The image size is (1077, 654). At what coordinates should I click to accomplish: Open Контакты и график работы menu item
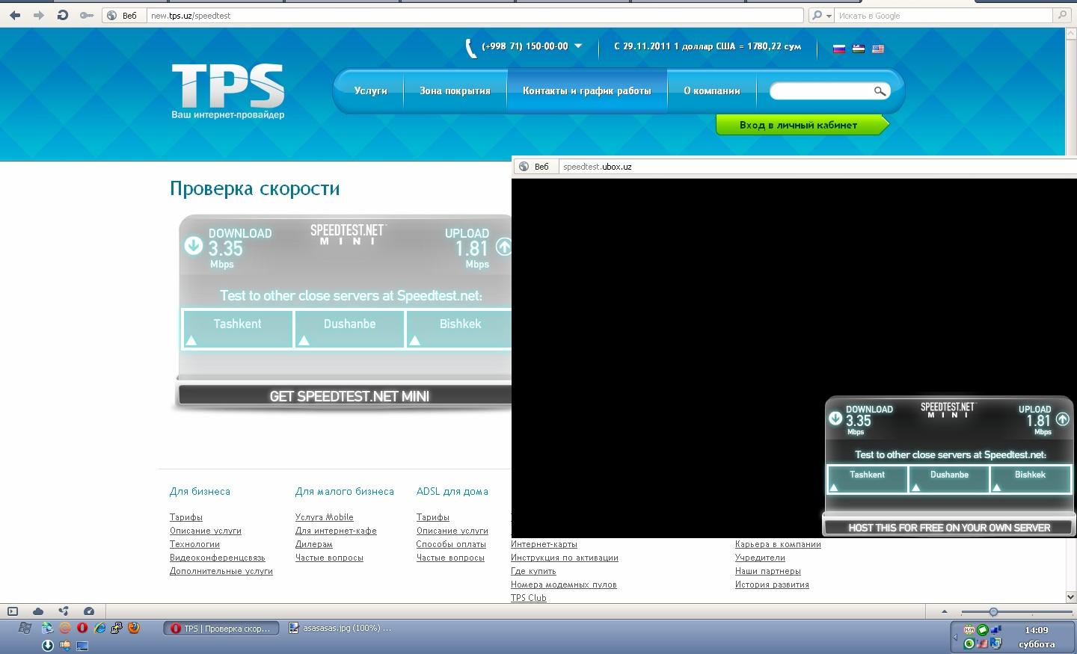tap(586, 90)
